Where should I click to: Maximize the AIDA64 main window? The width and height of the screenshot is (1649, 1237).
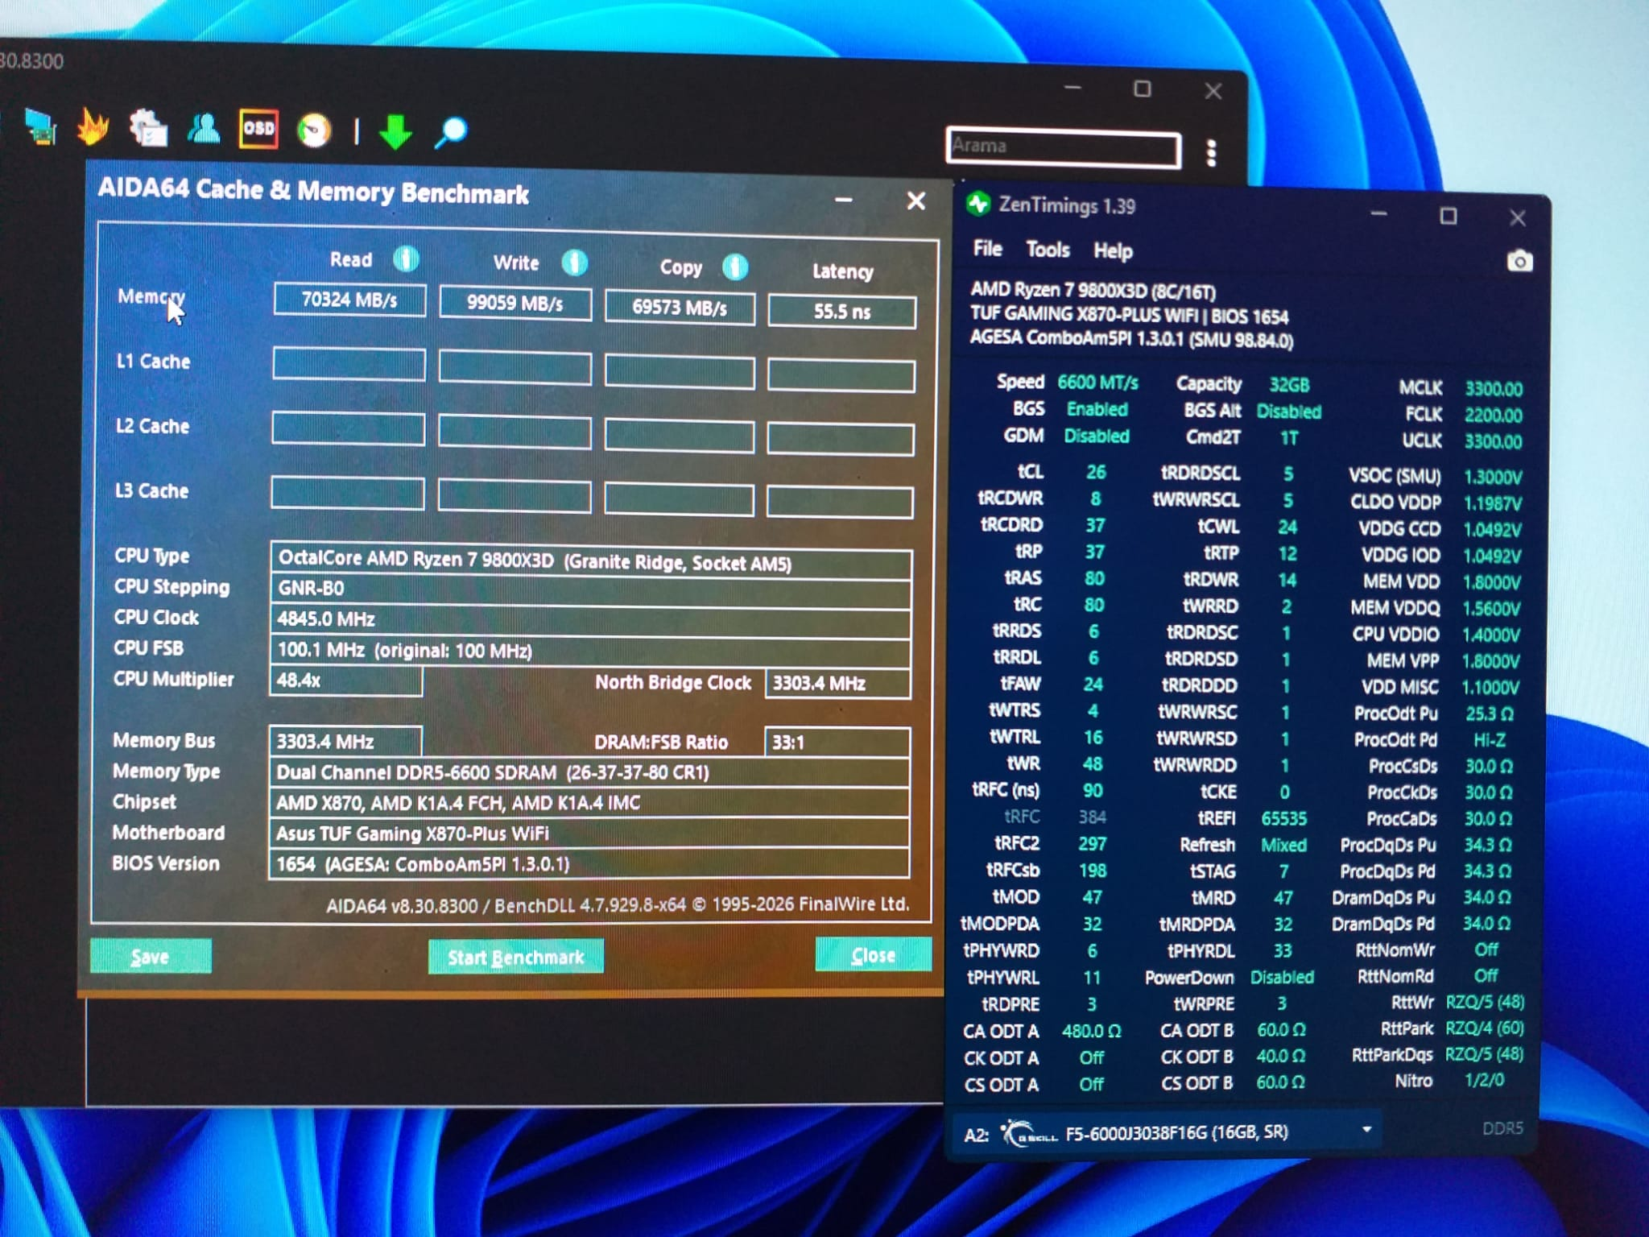pyautogui.click(x=1142, y=89)
